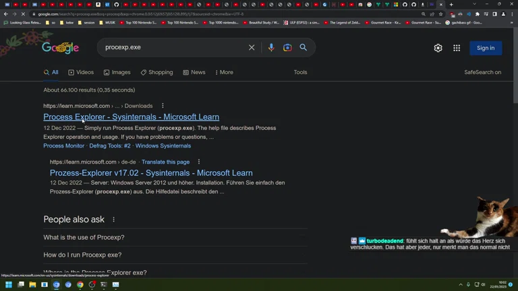Viewport: 518px width, 291px height.
Task: Click into the procexp.exe search field
Action: coord(172,48)
